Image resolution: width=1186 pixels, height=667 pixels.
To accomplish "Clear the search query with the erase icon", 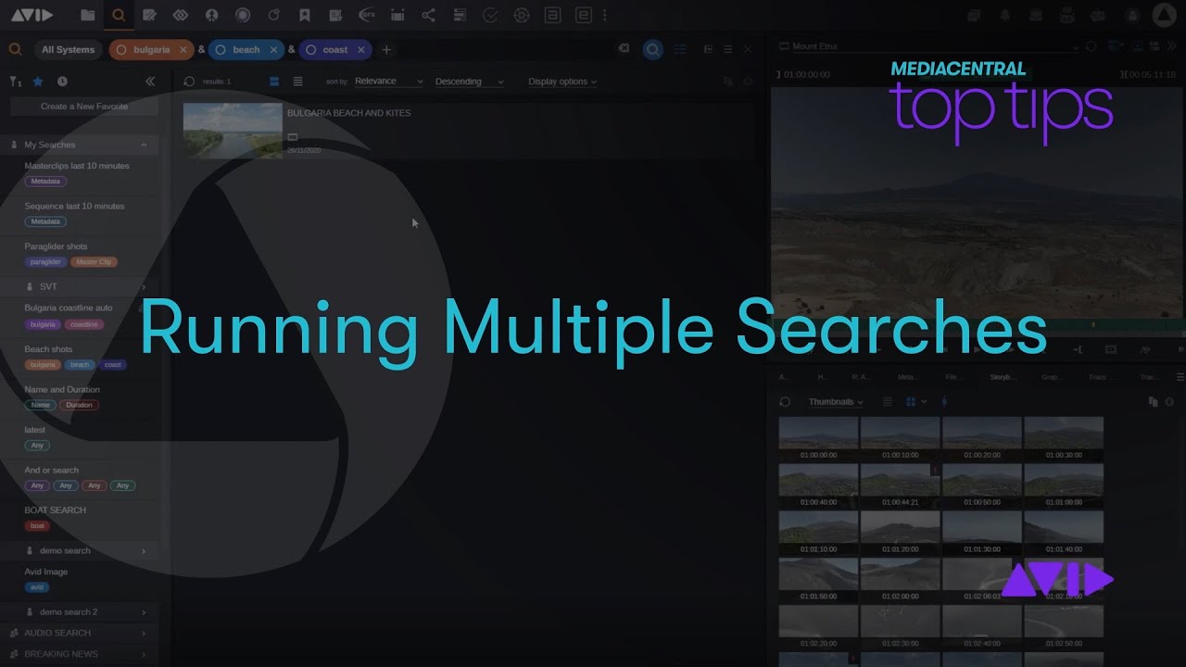I will (x=624, y=49).
